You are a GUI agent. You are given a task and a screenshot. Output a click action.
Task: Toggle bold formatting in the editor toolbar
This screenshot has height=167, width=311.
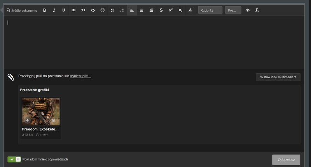tap(44, 10)
